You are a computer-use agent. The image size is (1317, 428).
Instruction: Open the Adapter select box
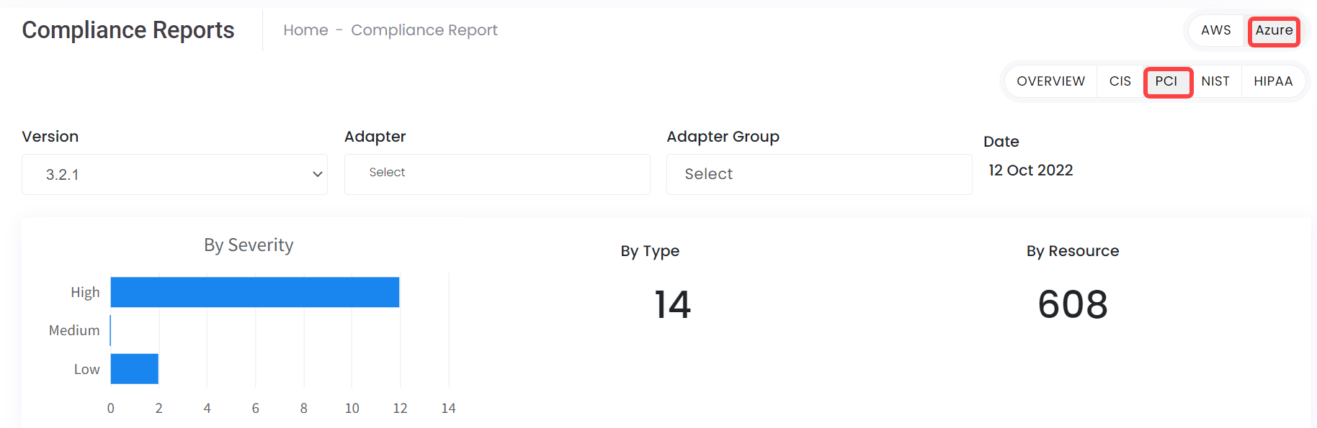(497, 174)
